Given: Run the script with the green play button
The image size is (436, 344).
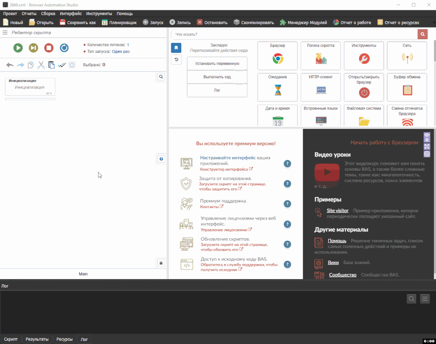Looking at the screenshot, I should (x=18, y=48).
